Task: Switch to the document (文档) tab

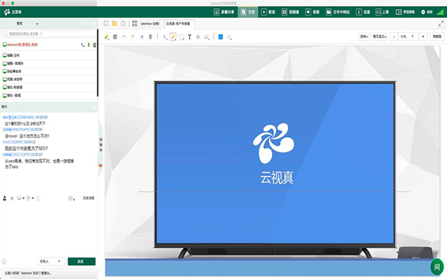Action: point(248,12)
